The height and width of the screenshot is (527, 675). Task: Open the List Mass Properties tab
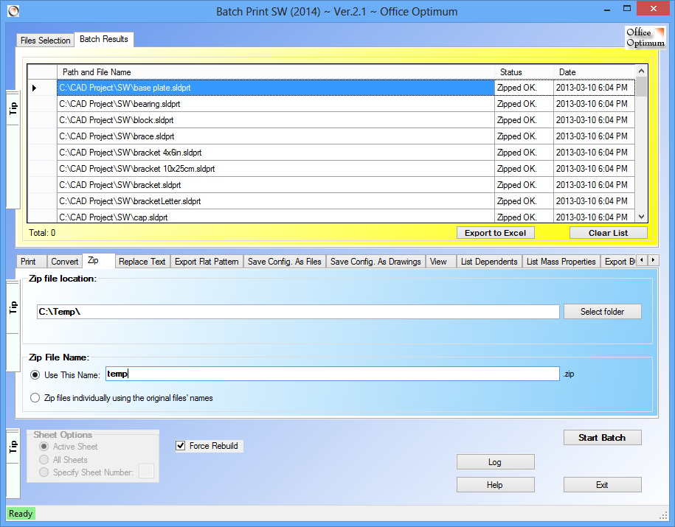pyautogui.click(x=561, y=262)
